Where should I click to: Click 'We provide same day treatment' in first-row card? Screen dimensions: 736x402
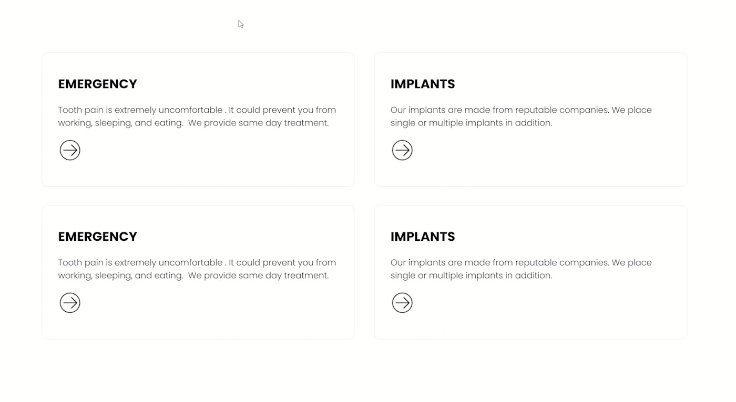pyautogui.click(x=258, y=123)
